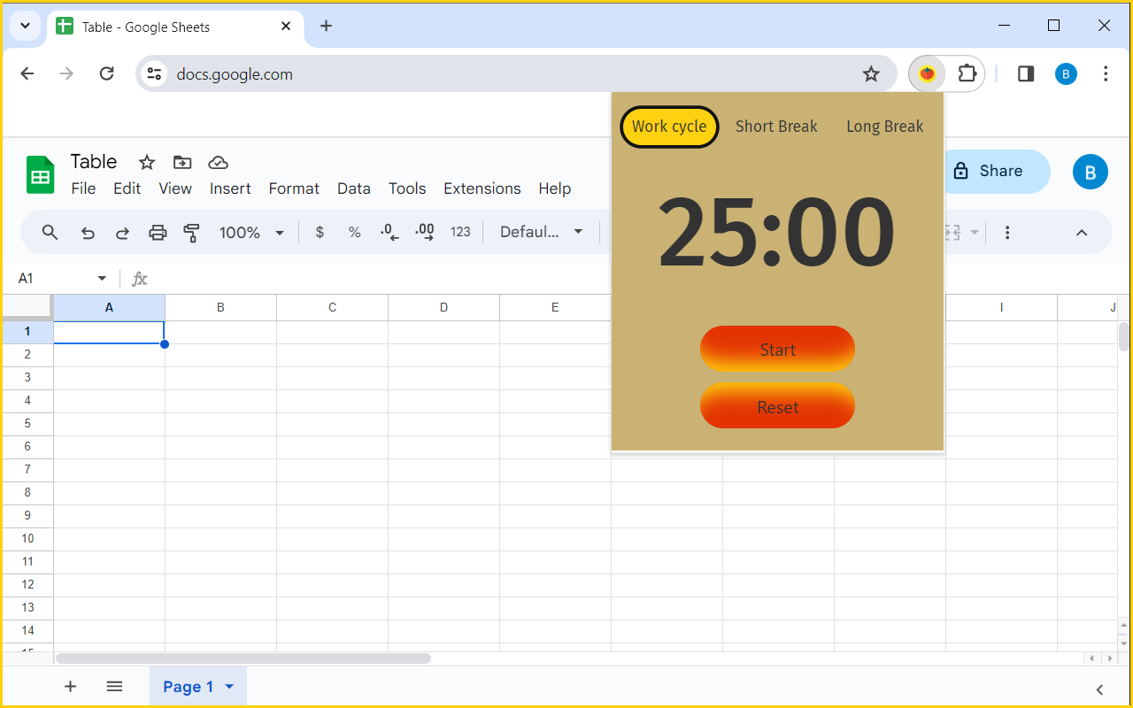Screen dimensions: 1133x708
Task: Select column E header
Action: (x=555, y=307)
